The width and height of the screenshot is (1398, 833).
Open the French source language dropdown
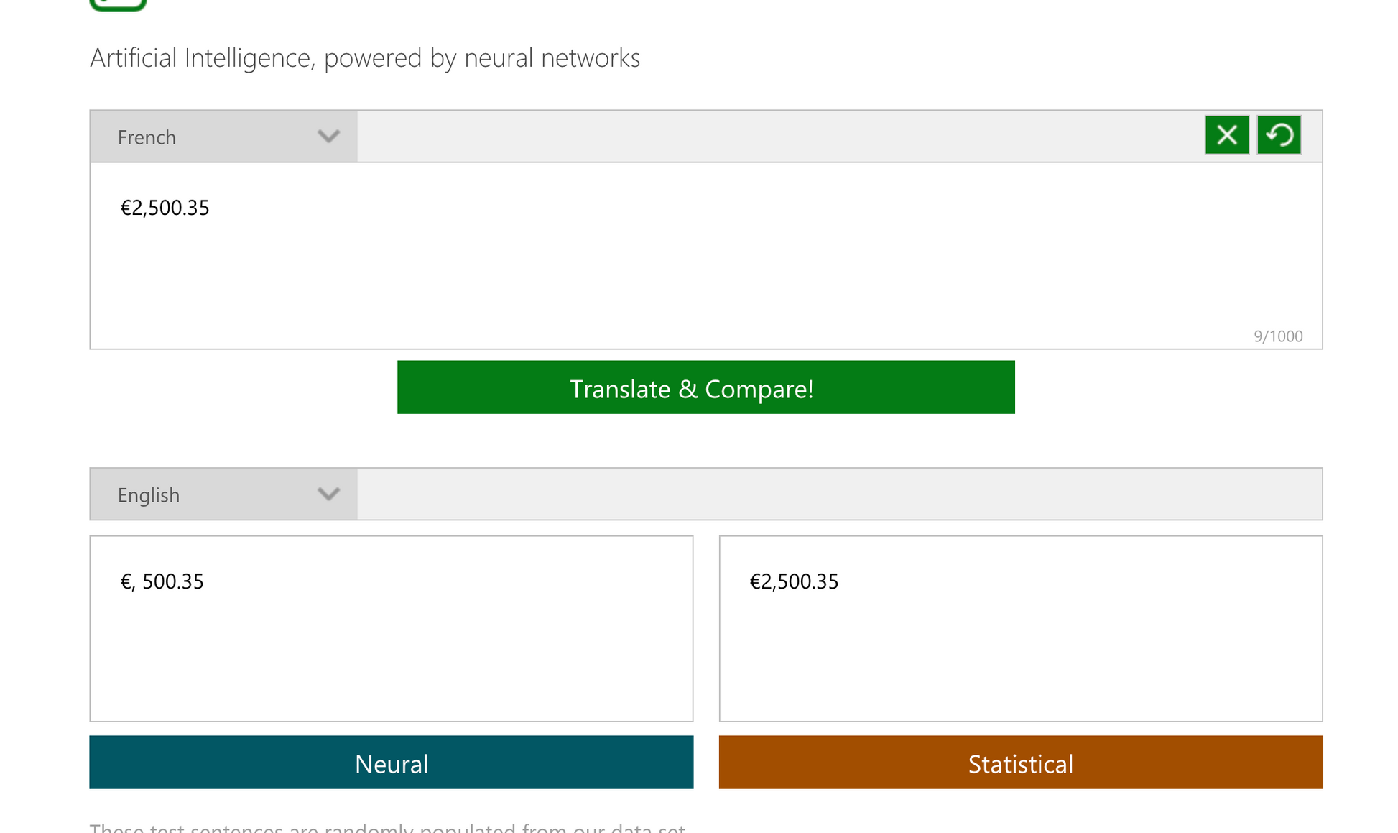pos(223,137)
